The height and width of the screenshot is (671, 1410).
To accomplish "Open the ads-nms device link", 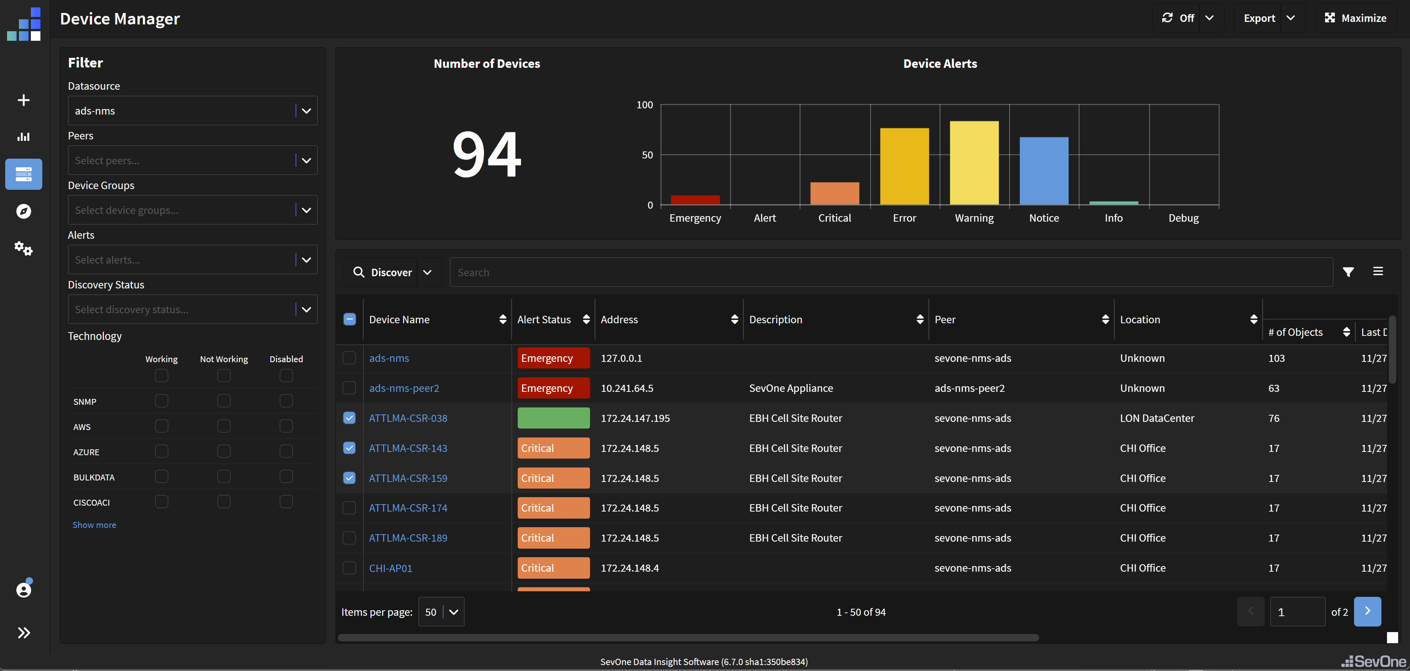I will [x=389, y=358].
